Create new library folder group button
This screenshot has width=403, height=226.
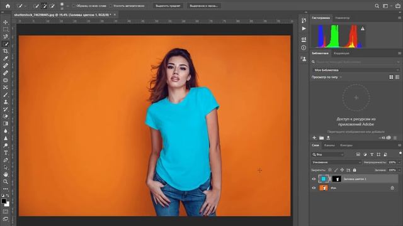321,138
